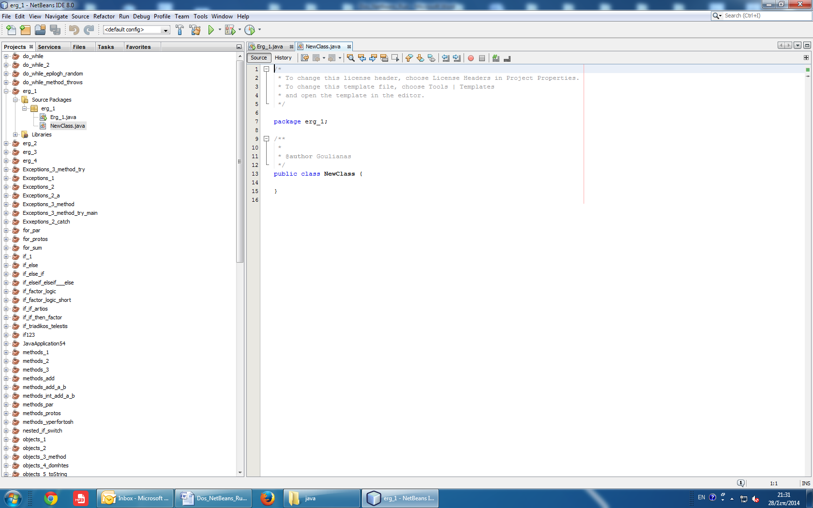813x508 pixels.
Task: Open Firefox from the taskbar
Action: pyautogui.click(x=267, y=498)
